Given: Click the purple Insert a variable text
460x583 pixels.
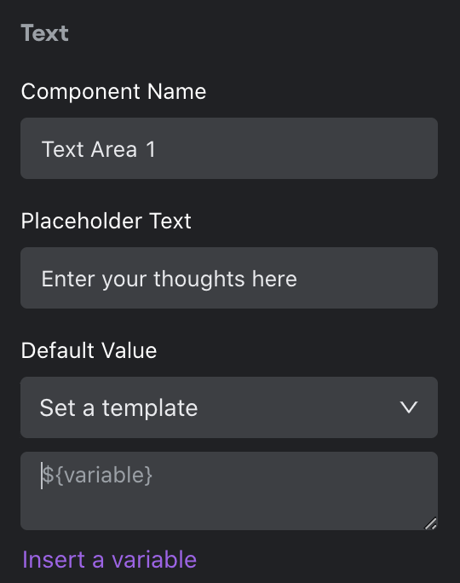Looking at the screenshot, I should pos(109,560).
